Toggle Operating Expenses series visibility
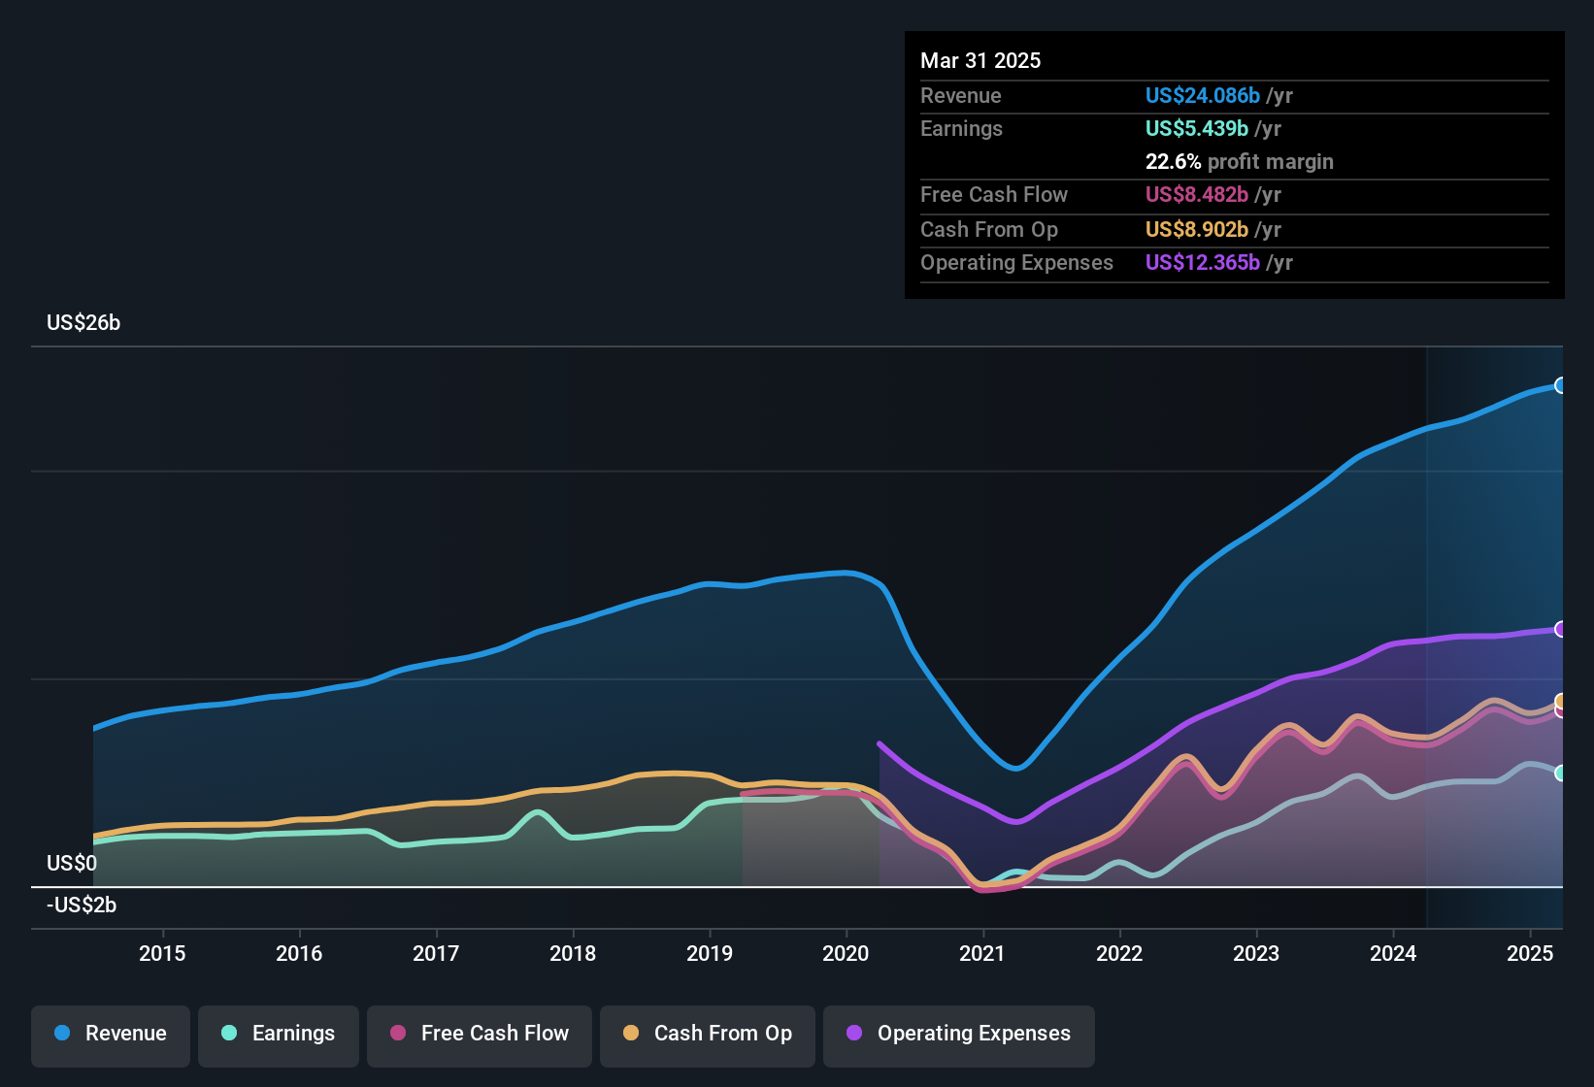Image resolution: width=1594 pixels, height=1087 pixels. (958, 1034)
